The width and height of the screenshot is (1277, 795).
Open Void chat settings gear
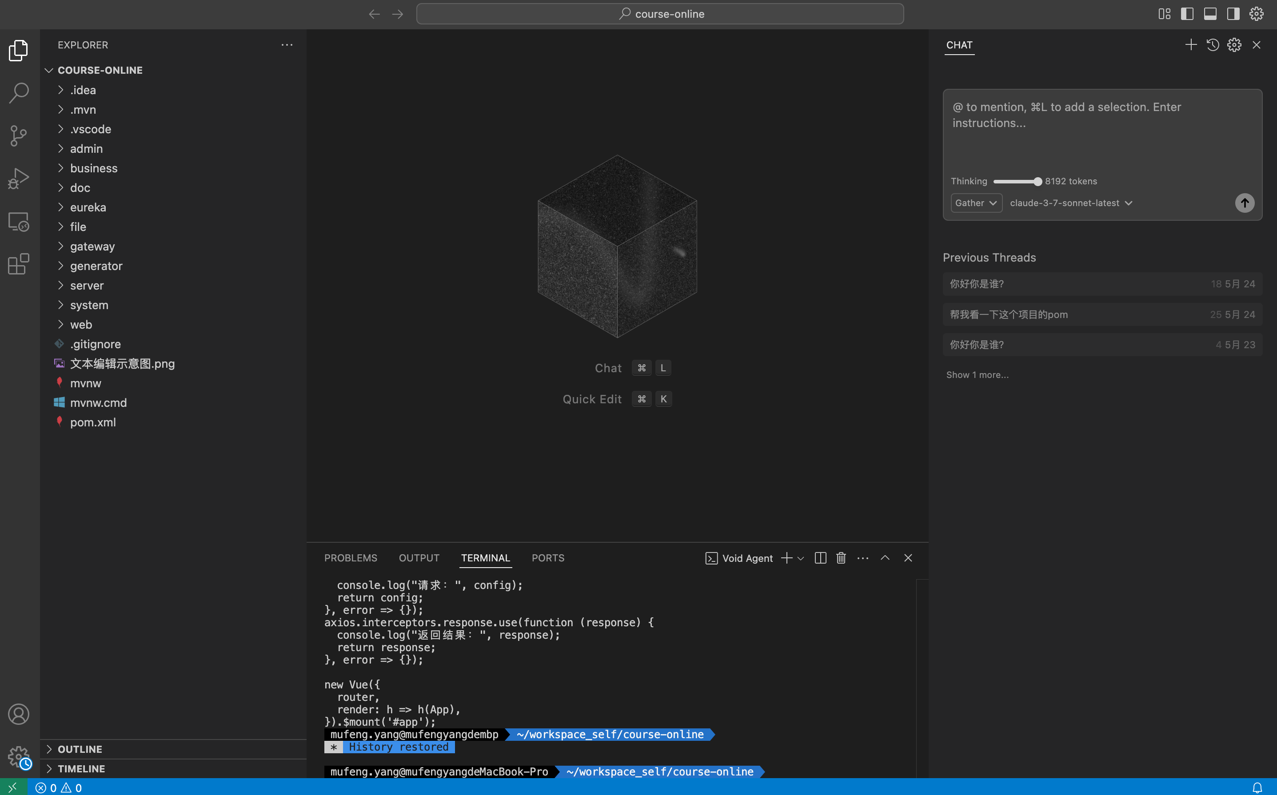(1234, 45)
